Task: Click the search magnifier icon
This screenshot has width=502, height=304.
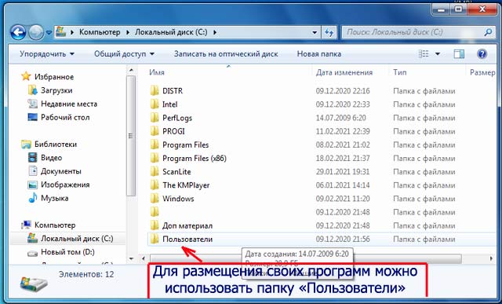Action: (488, 32)
